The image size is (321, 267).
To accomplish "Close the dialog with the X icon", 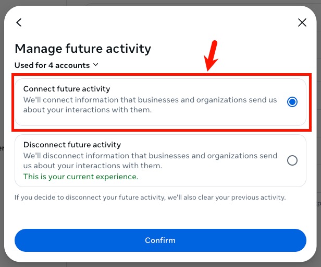I will 302,22.
